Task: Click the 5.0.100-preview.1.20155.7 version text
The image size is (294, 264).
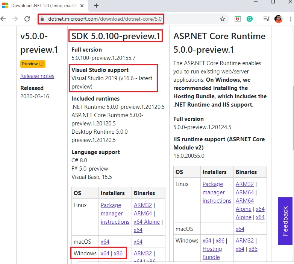Action: 103,58
